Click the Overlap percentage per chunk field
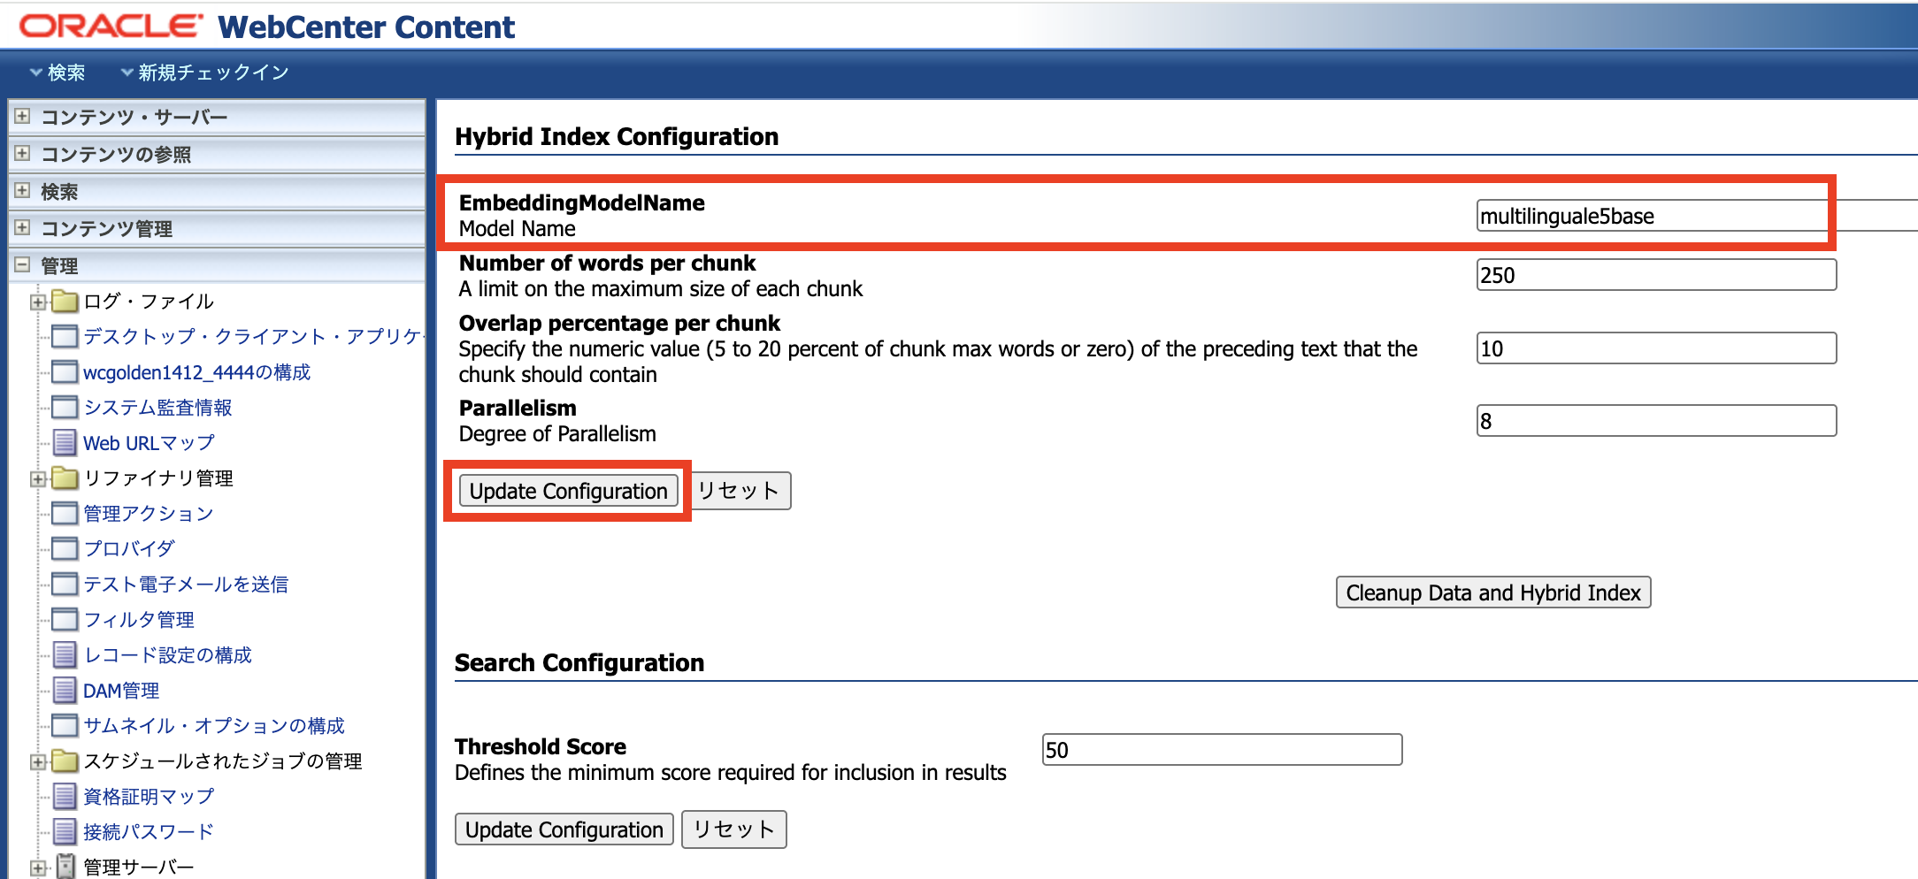 coord(1656,348)
